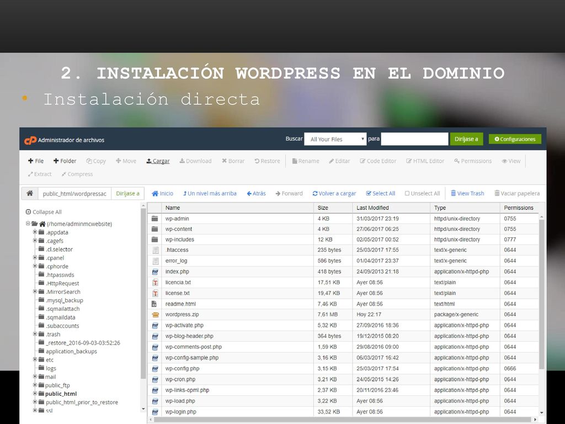The height and width of the screenshot is (424, 565).
Task: Open View Trash
Action: point(467,194)
